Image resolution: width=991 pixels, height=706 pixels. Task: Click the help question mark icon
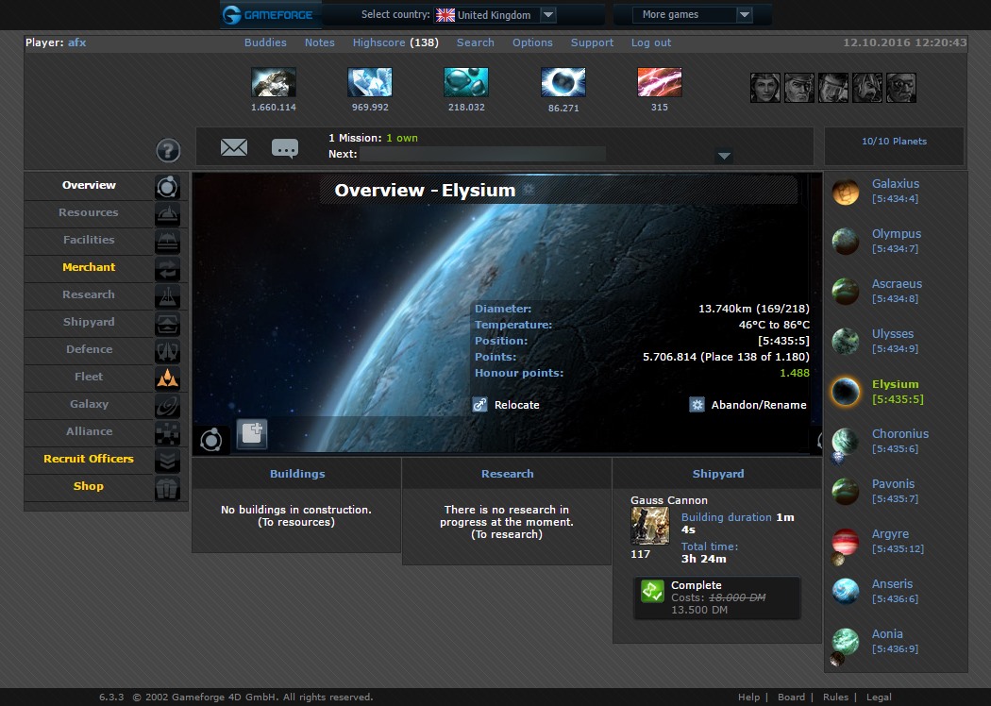click(x=167, y=151)
